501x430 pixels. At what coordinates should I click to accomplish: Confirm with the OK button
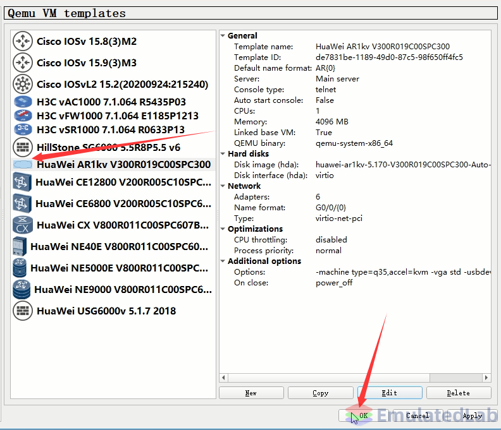click(363, 415)
